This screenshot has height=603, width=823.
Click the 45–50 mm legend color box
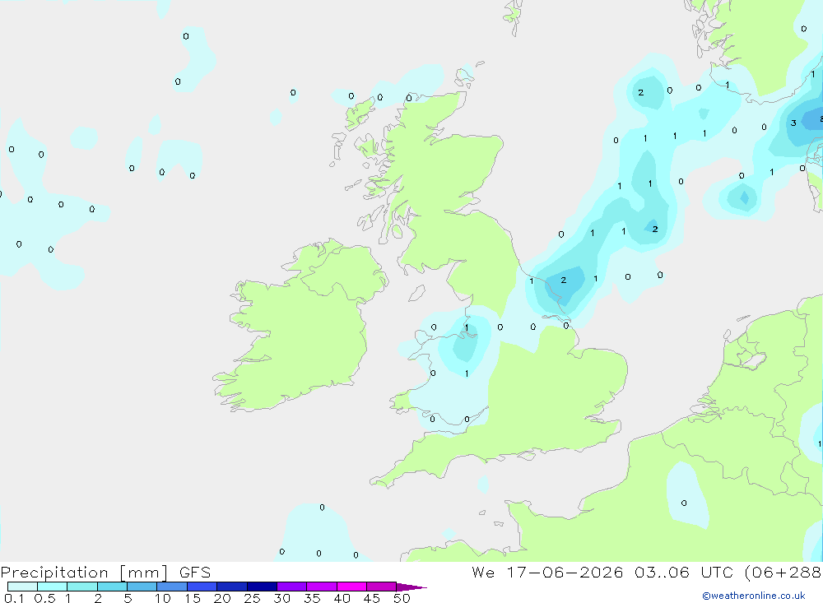382,587
